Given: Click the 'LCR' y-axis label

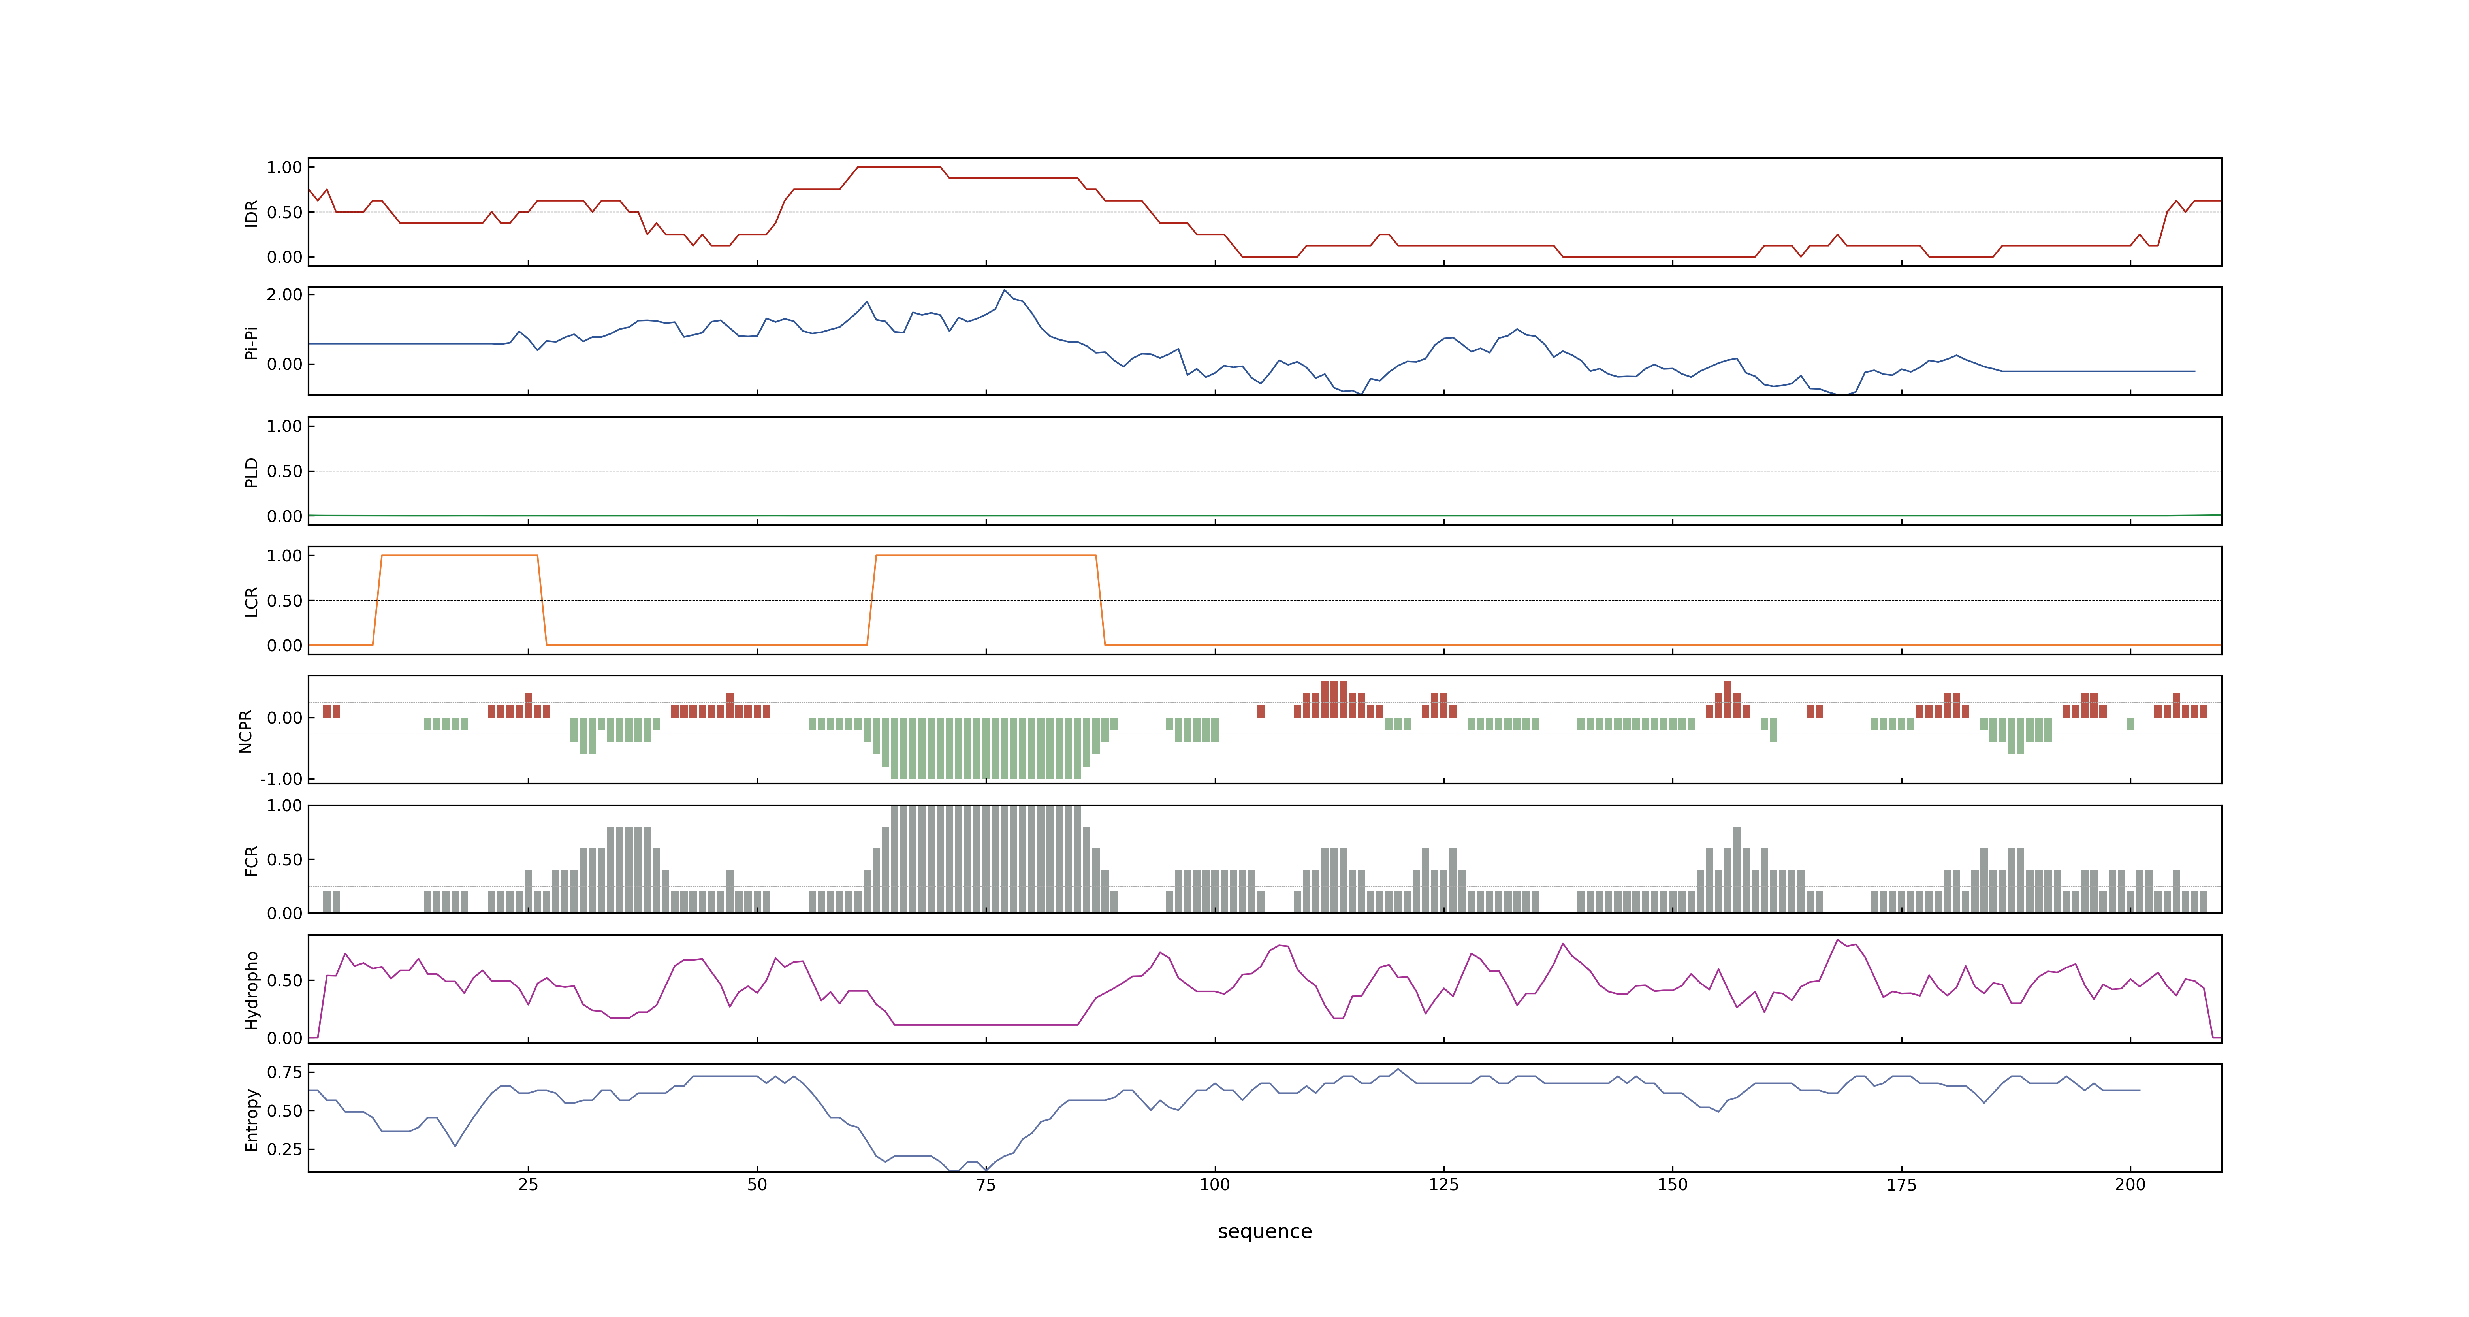Looking at the screenshot, I should coord(252,601).
